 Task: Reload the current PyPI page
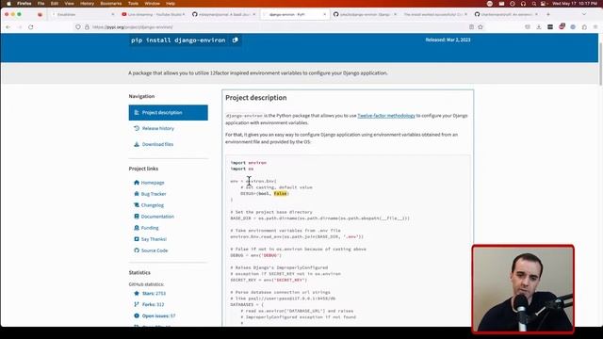(x=31, y=27)
